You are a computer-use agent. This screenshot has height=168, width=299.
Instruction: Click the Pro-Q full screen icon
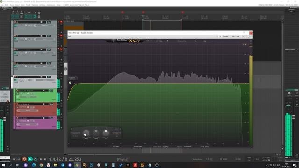(x=251, y=41)
